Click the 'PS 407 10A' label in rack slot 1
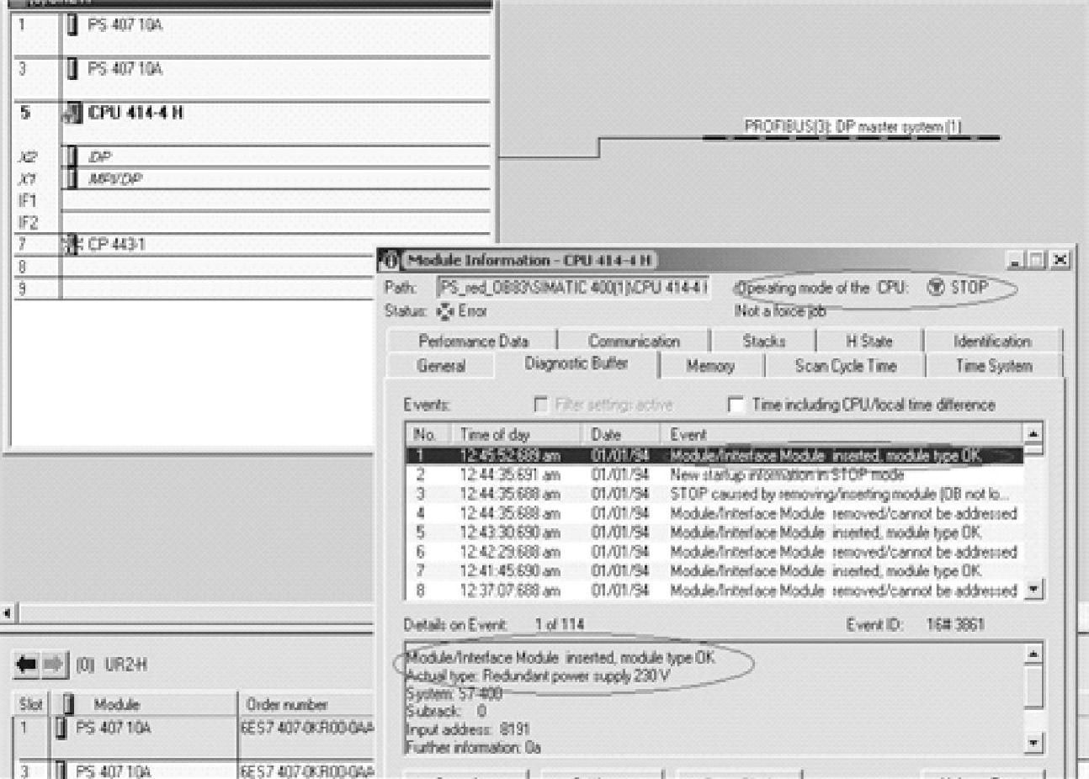Image resolution: width=1089 pixels, height=779 pixels. (125, 25)
